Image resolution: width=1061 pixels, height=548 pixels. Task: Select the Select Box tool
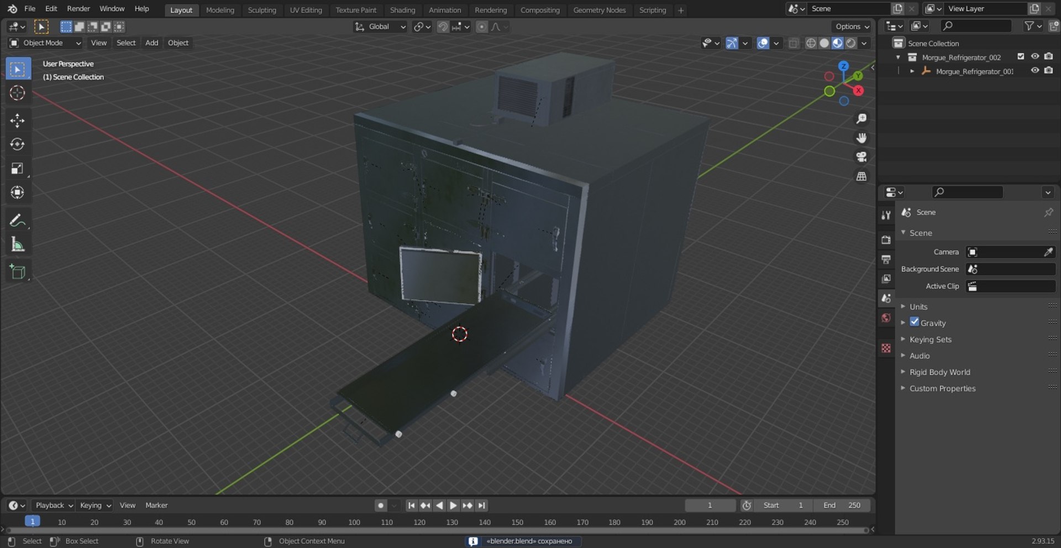(18, 69)
